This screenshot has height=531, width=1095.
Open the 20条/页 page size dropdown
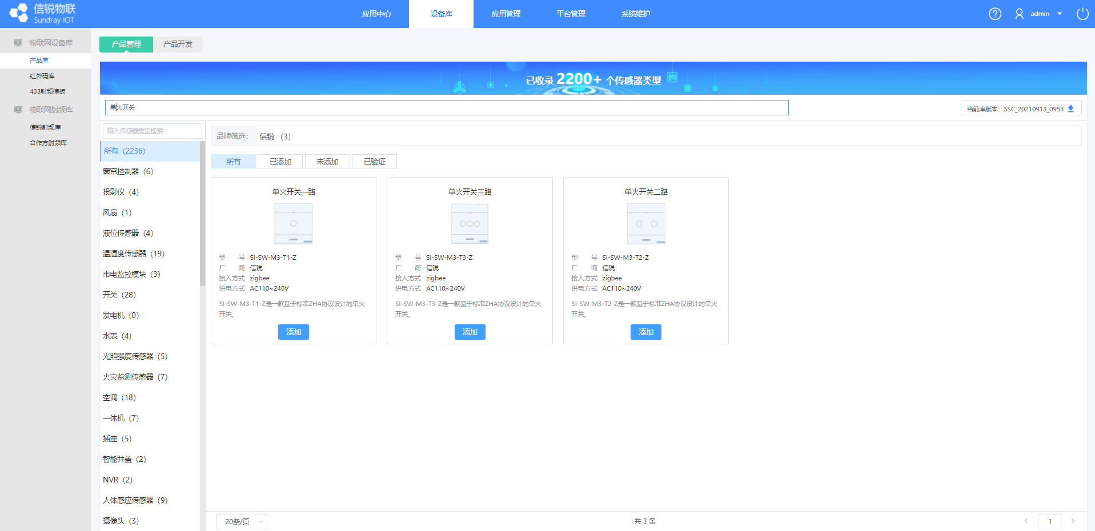click(x=241, y=521)
